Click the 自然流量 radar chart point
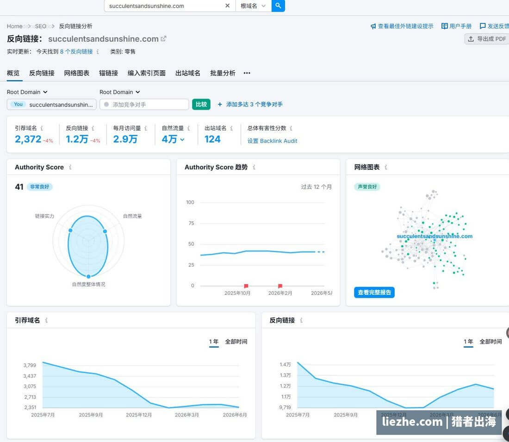509x442 pixels. tap(105, 231)
